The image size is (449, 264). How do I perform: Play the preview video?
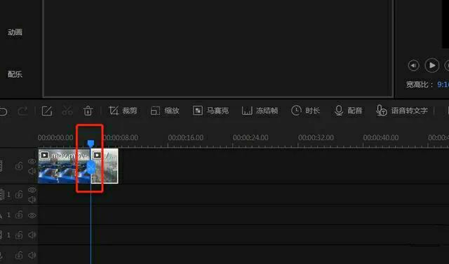tap(432, 65)
